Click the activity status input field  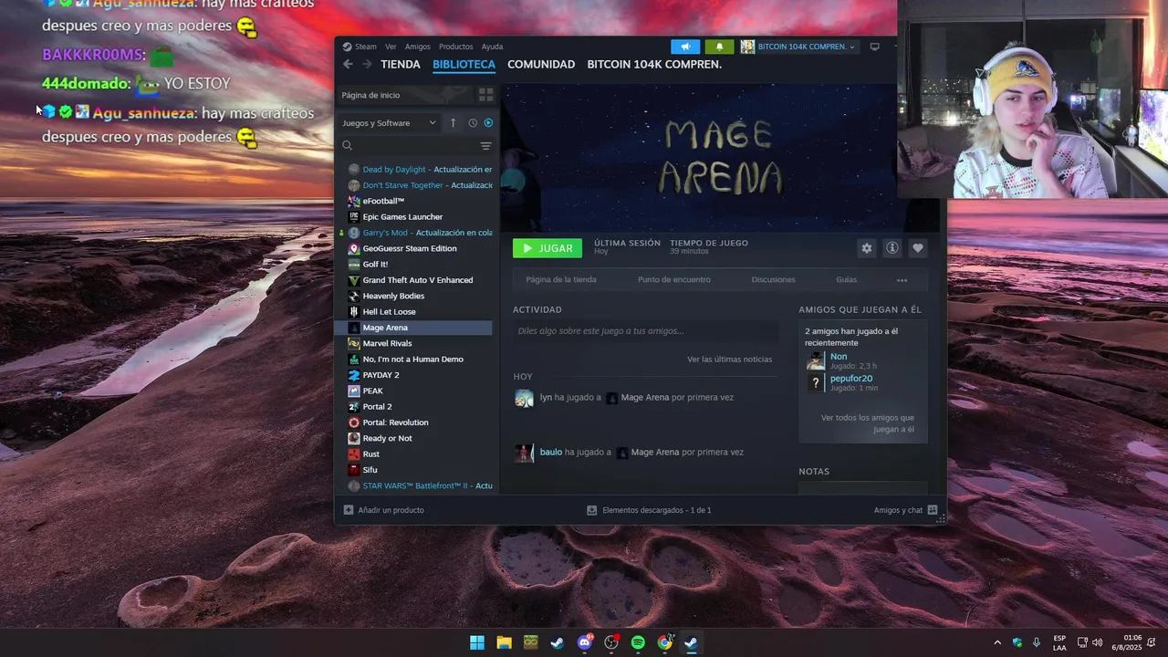(x=645, y=331)
